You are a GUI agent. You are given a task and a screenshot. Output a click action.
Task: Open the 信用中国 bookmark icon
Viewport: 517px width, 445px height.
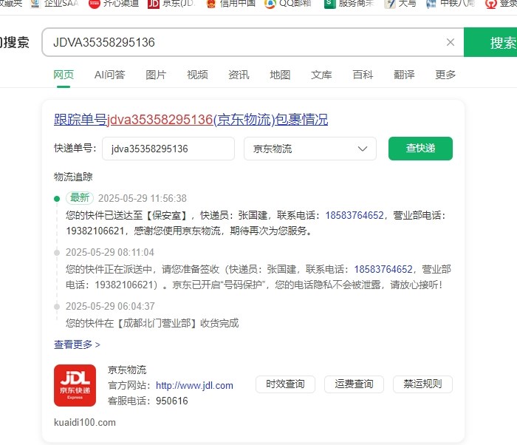(x=211, y=4)
